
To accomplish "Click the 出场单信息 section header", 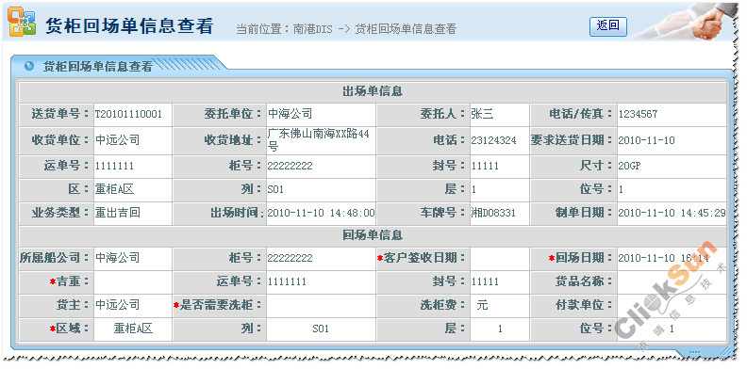I will [373, 91].
